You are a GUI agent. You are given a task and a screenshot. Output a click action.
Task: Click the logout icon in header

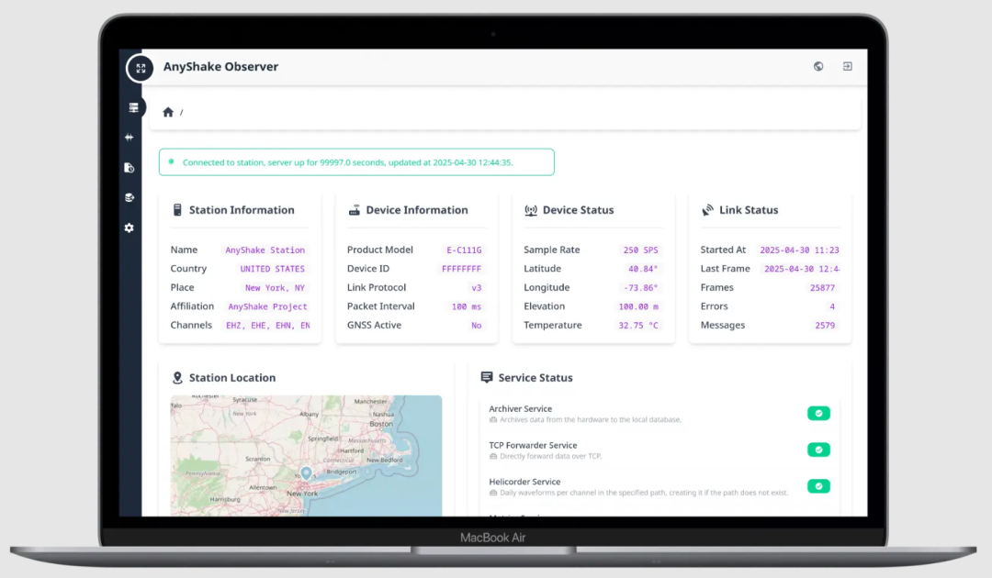pyautogui.click(x=847, y=66)
